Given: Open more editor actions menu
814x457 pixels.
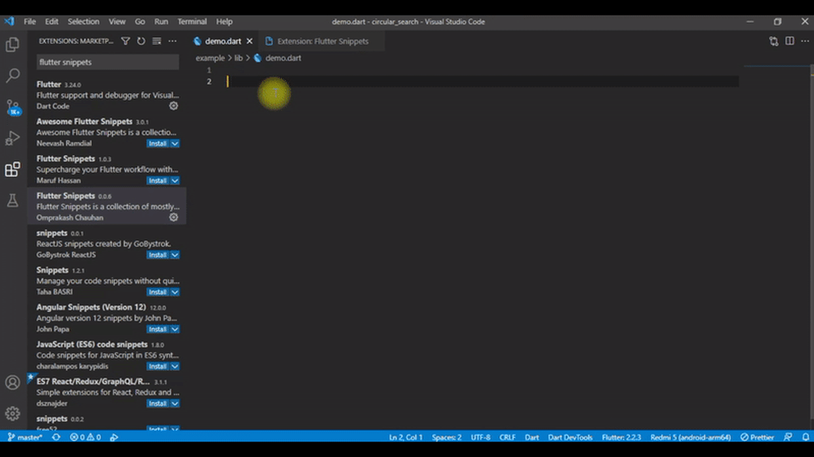Looking at the screenshot, I should (805, 41).
